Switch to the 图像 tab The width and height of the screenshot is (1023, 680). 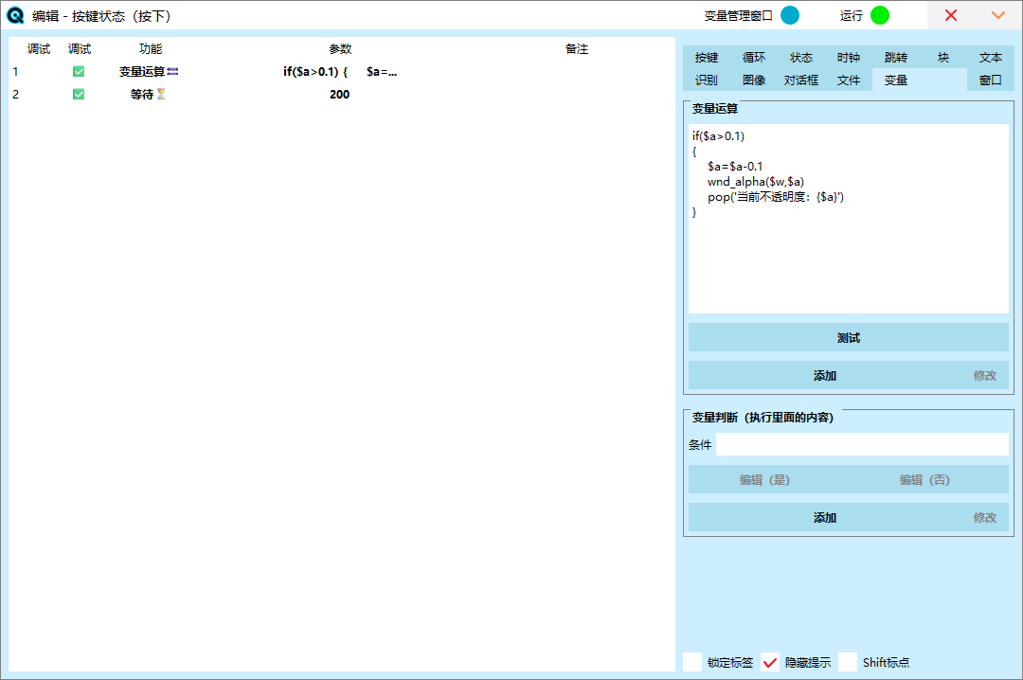[754, 81]
